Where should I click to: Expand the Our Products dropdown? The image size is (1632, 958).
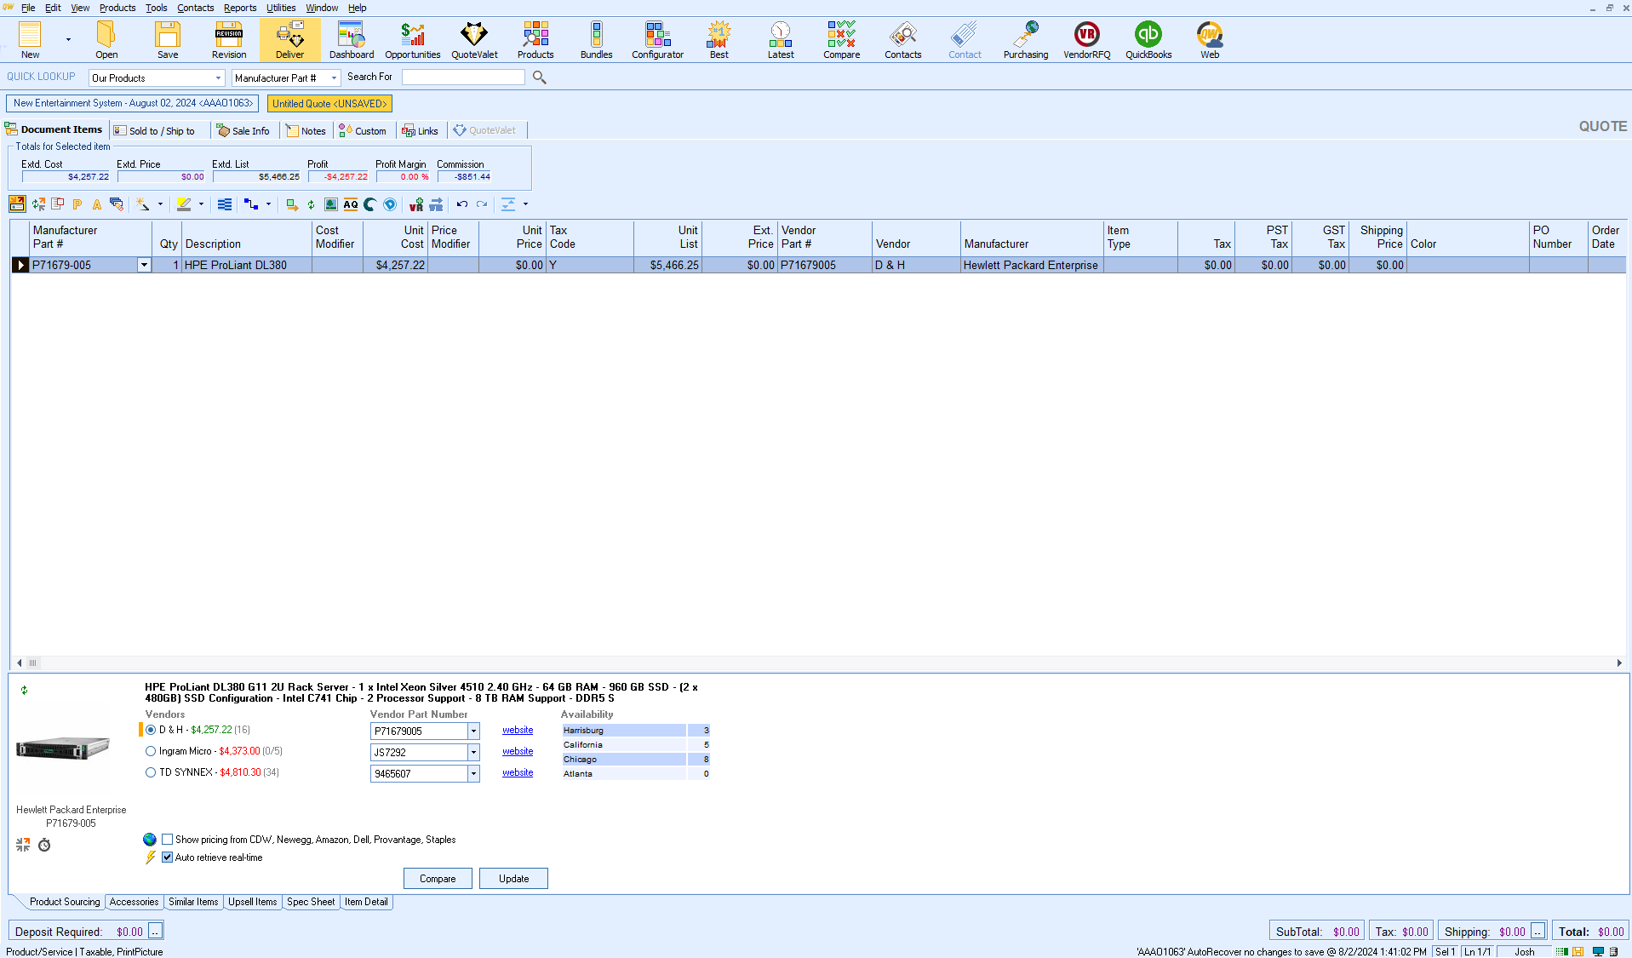pos(218,78)
